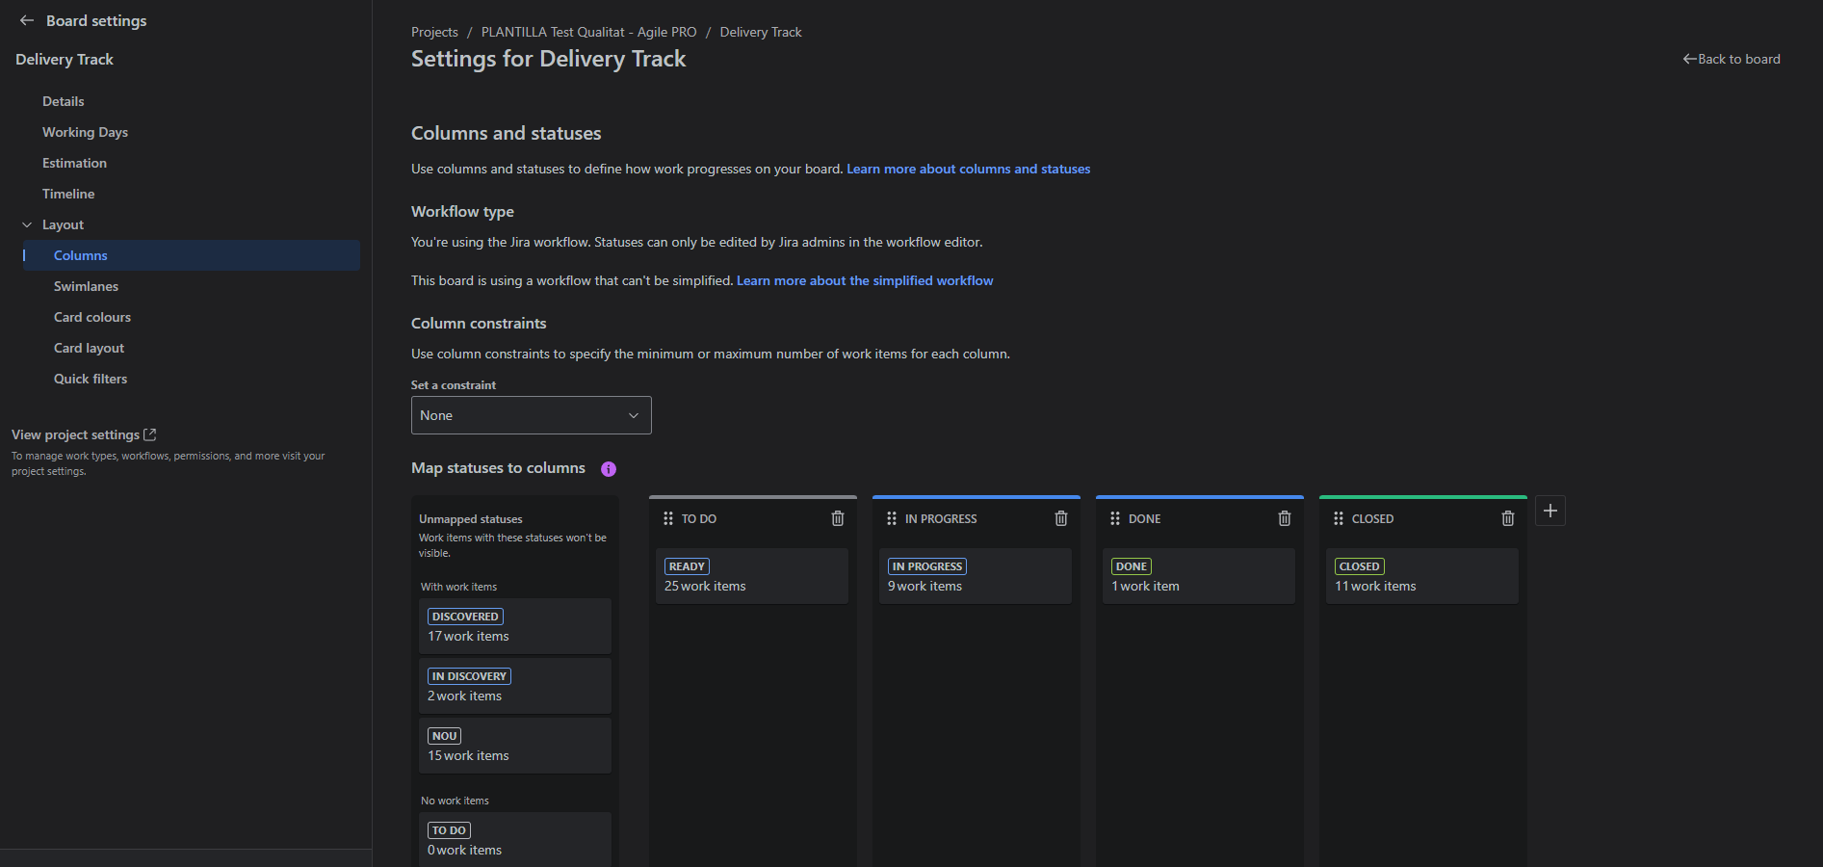This screenshot has width=1823, height=867.
Task: Open the Swimlanes settings page
Action: (x=86, y=286)
